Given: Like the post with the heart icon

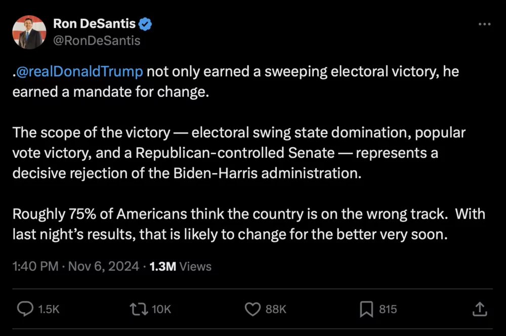Looking at the screenshot, I should 252,309.
